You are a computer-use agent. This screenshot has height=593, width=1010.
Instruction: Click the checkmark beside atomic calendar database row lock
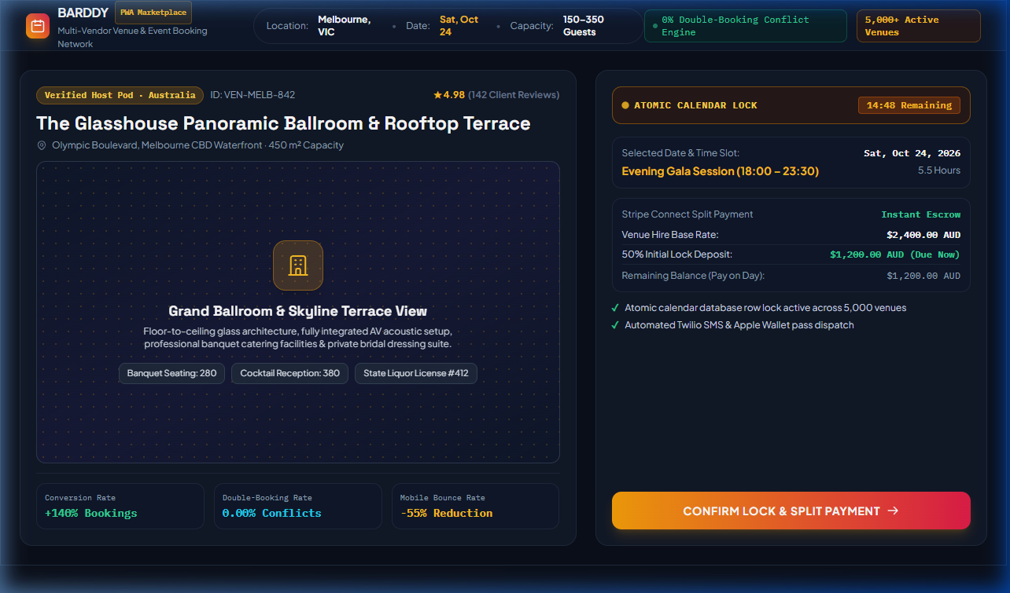pyautogui.click(x=615, y=308)
